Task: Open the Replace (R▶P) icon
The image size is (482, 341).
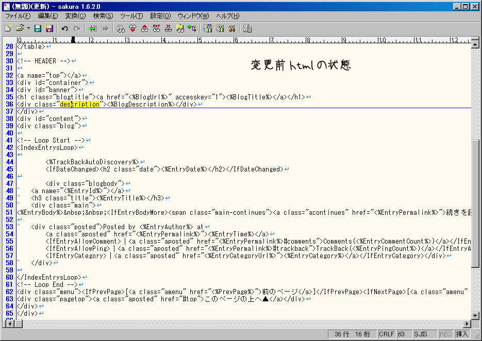Action: tap(157, 28)
